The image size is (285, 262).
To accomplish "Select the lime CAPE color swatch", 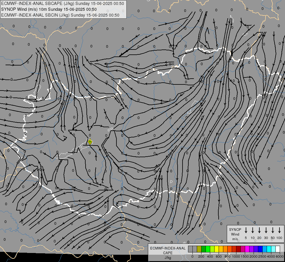I will tap(212, 249).
